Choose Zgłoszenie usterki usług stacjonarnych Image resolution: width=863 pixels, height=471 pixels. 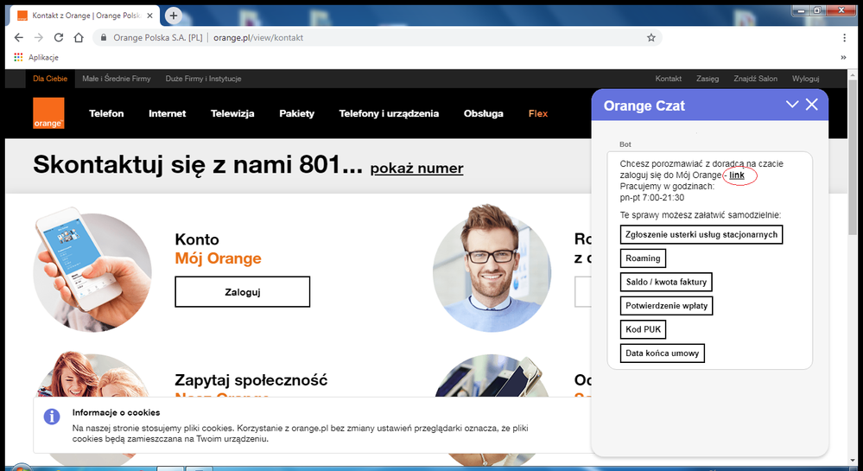[x=701, y=234]
